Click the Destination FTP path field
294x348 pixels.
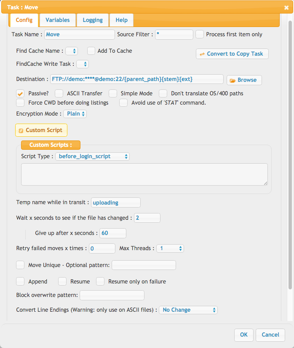(137, 79)
